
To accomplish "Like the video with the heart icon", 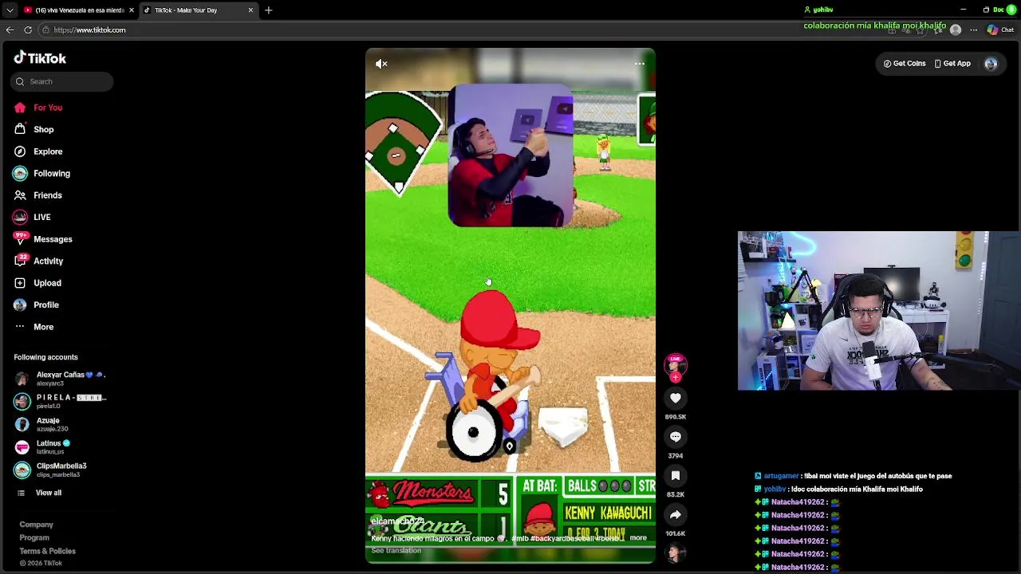I will 676,398.
